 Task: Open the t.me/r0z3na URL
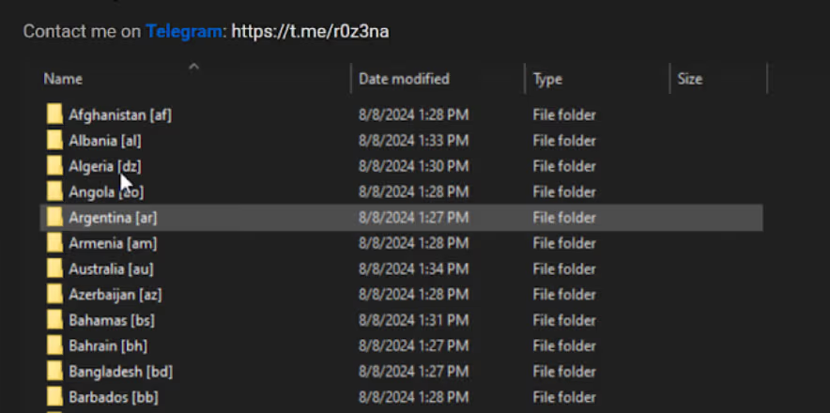pyautogui.click(x=310, y=32)
